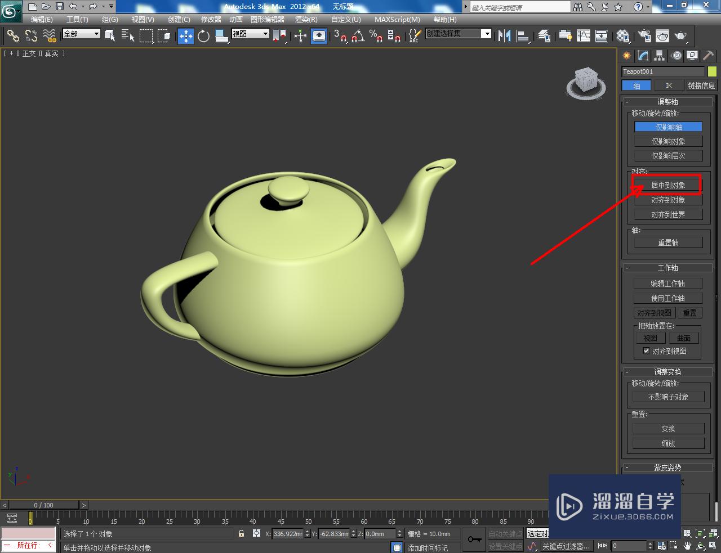Click 仅影响对象 button

coord(669,141)
